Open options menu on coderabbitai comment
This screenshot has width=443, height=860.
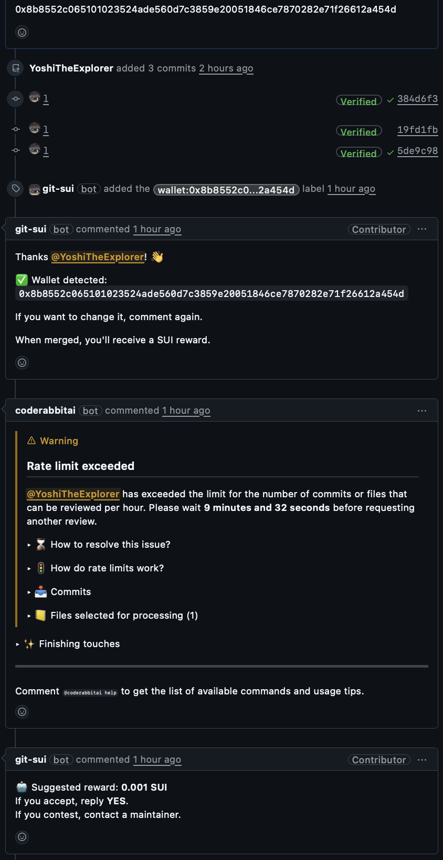(422, 411)
